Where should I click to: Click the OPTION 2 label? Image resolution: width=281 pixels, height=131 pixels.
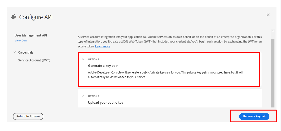pos(94,96)
